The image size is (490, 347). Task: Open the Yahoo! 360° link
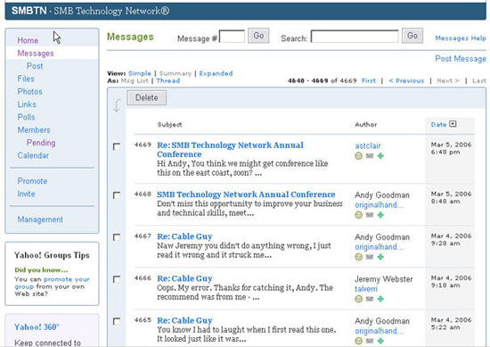[x=37, y=327]
